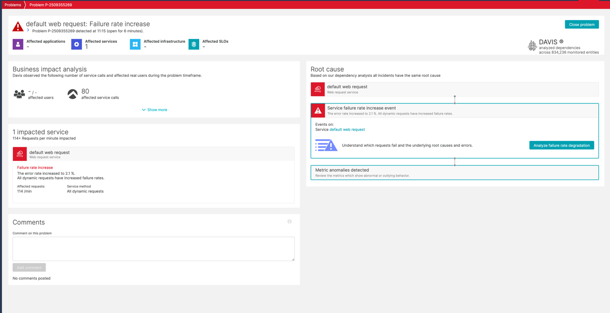Click the Failure rate increase red label
The image size is (610, 313).
35,168
